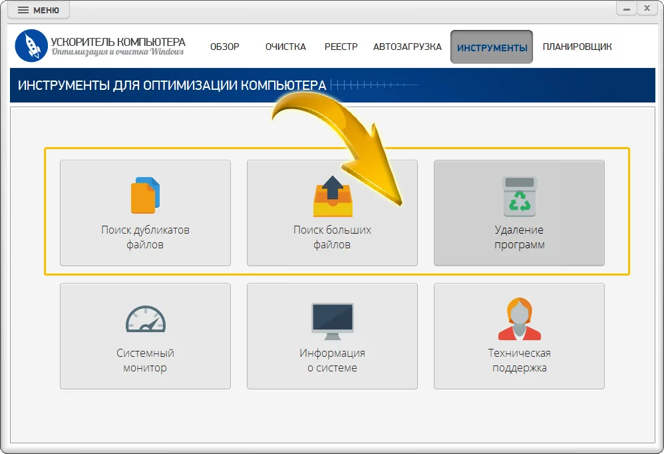
Task: Switch to the ОБЗОР tab
Action: pos(224,47)
